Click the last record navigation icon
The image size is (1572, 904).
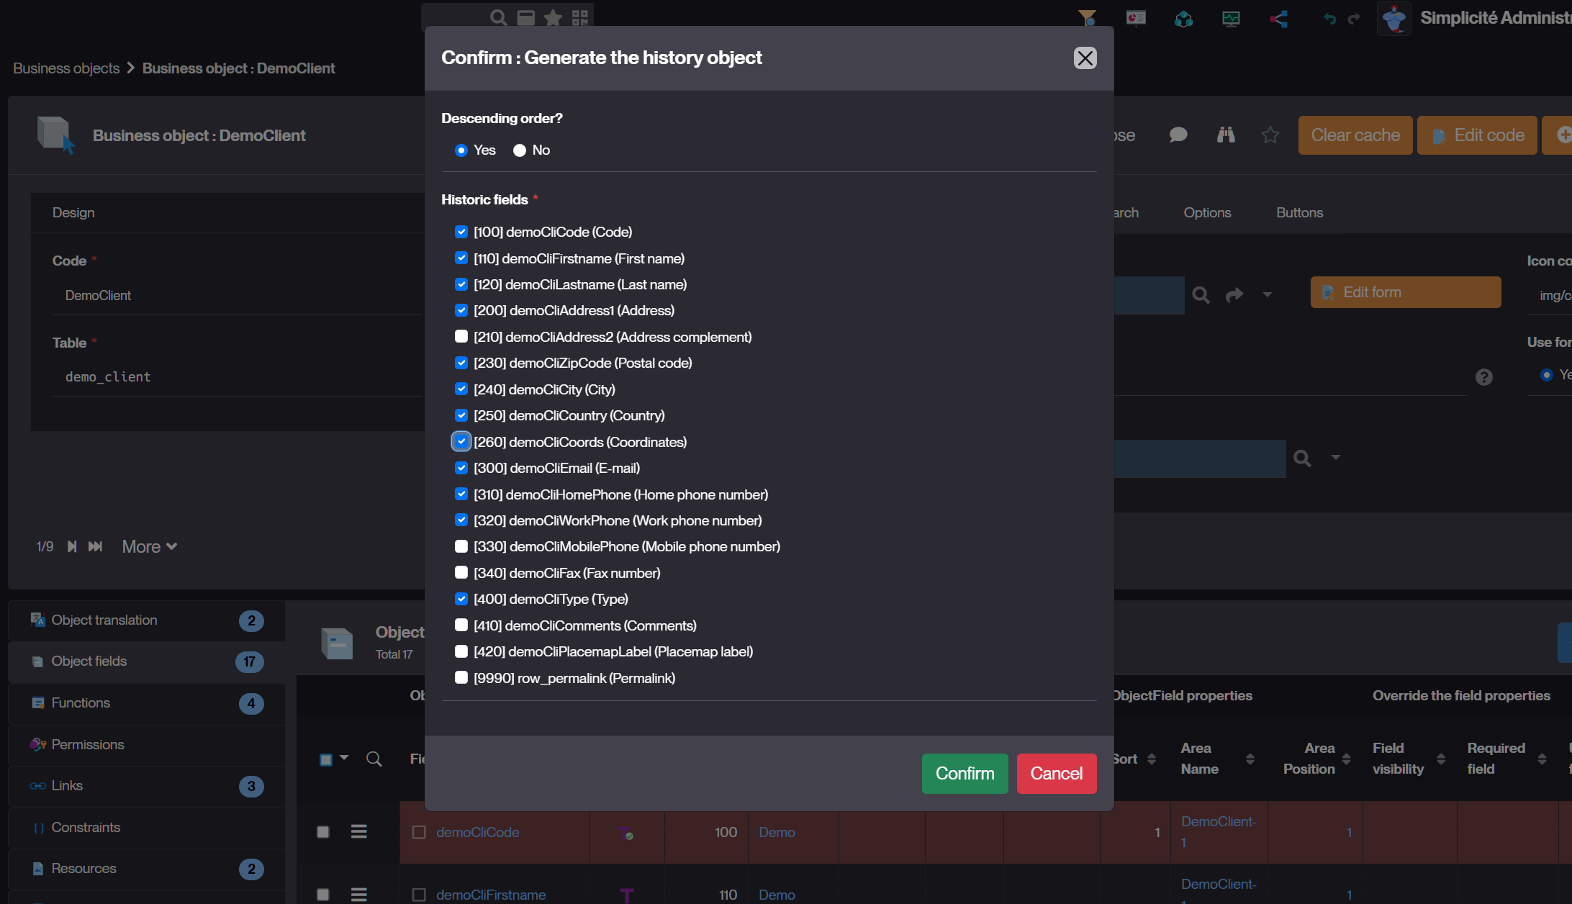point(95,546)
